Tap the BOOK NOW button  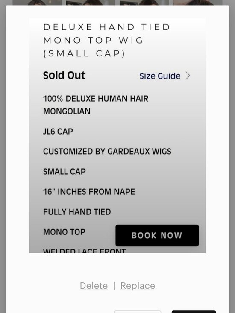point(157,235)
